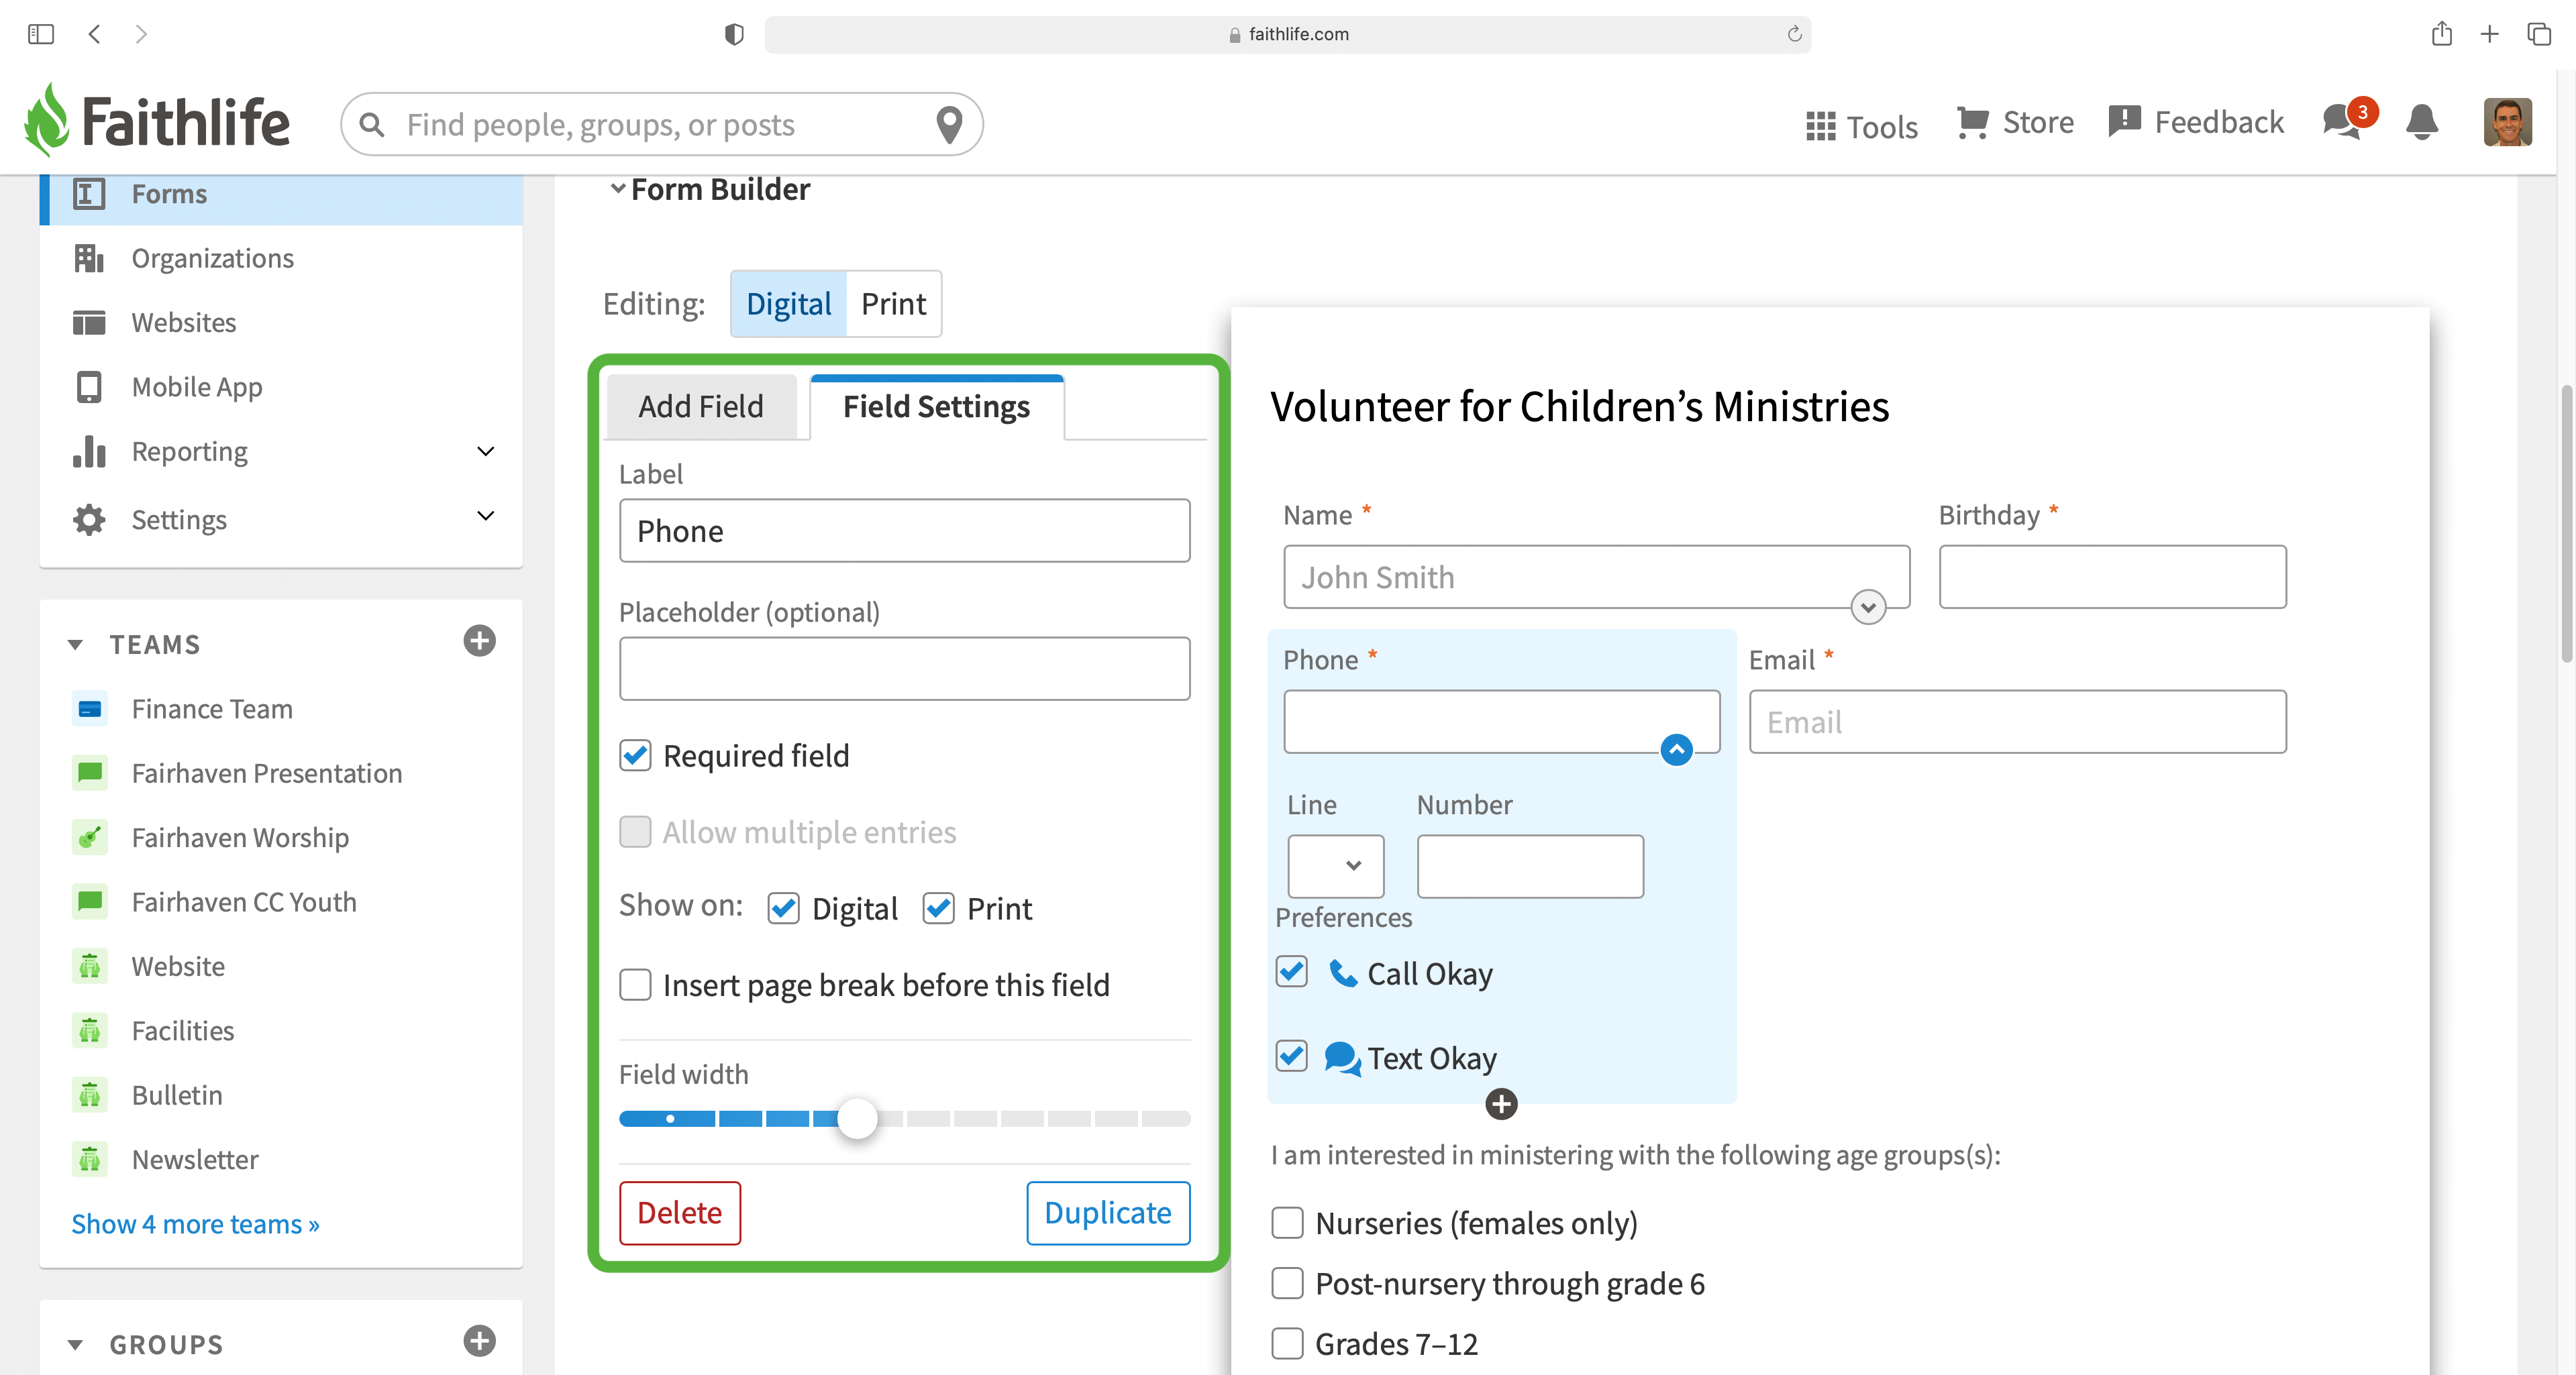Click the Call Okay phone icon
2576x1375 pixels.
coord(1342,973)
